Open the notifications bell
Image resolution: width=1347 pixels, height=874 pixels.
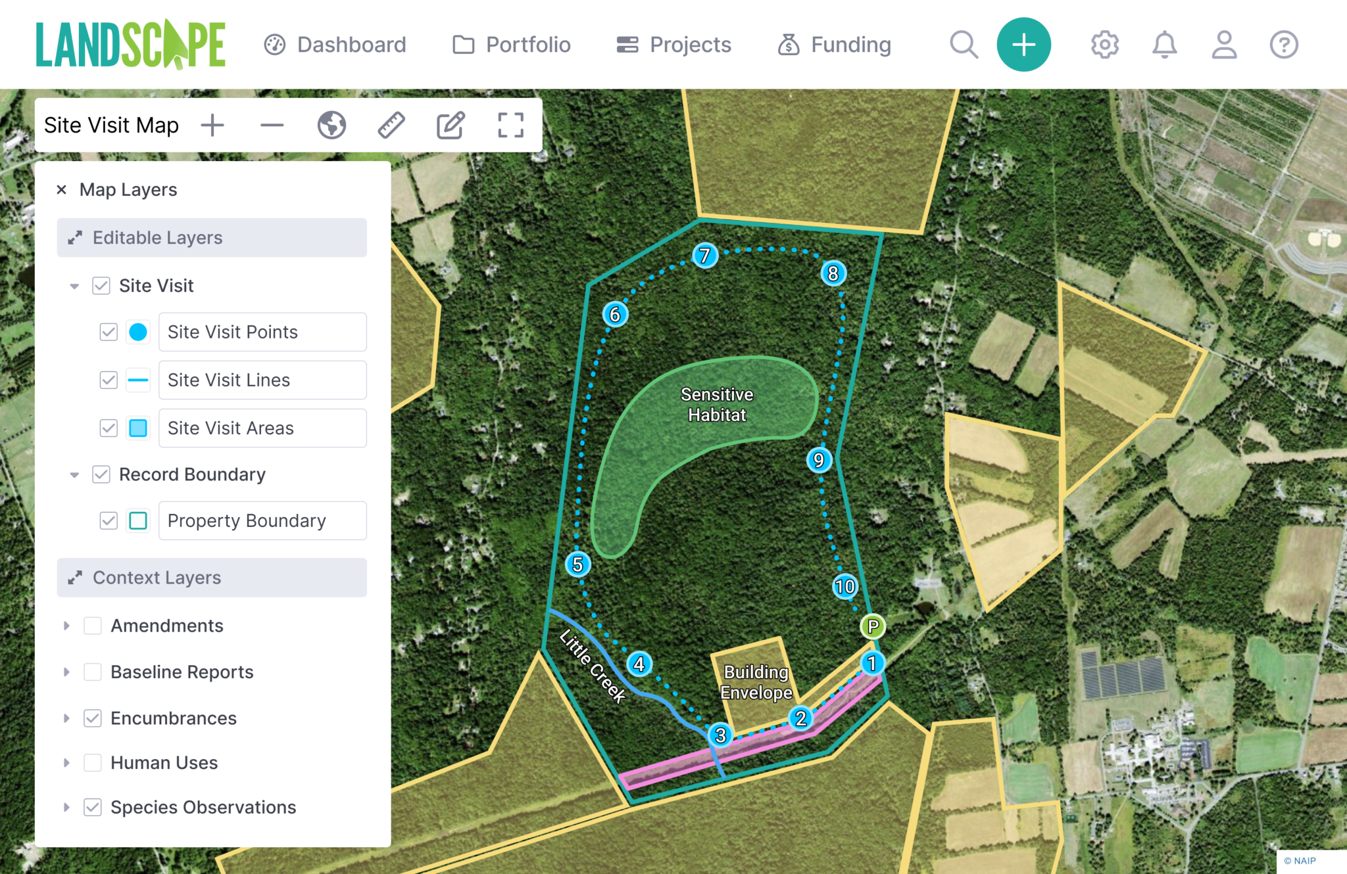click(x=1164, y=45)
